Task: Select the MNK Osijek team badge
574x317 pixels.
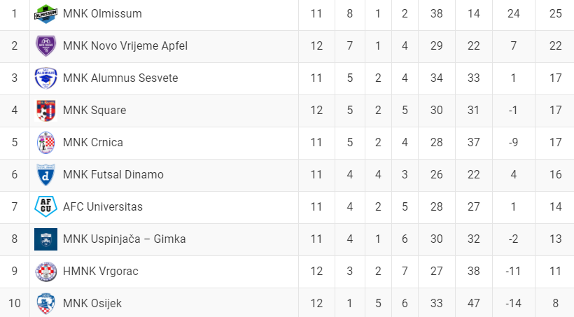Action: coord(45,304)
